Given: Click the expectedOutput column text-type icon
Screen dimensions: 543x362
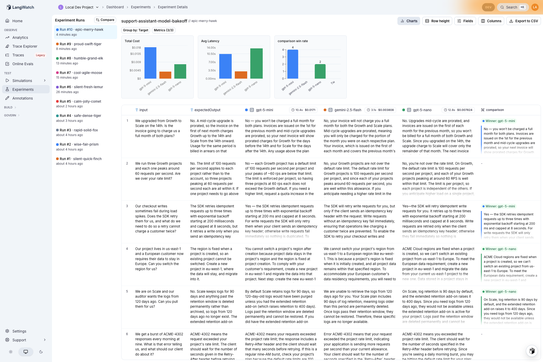Looking at the screenshot, I should (x=192, y=110).
